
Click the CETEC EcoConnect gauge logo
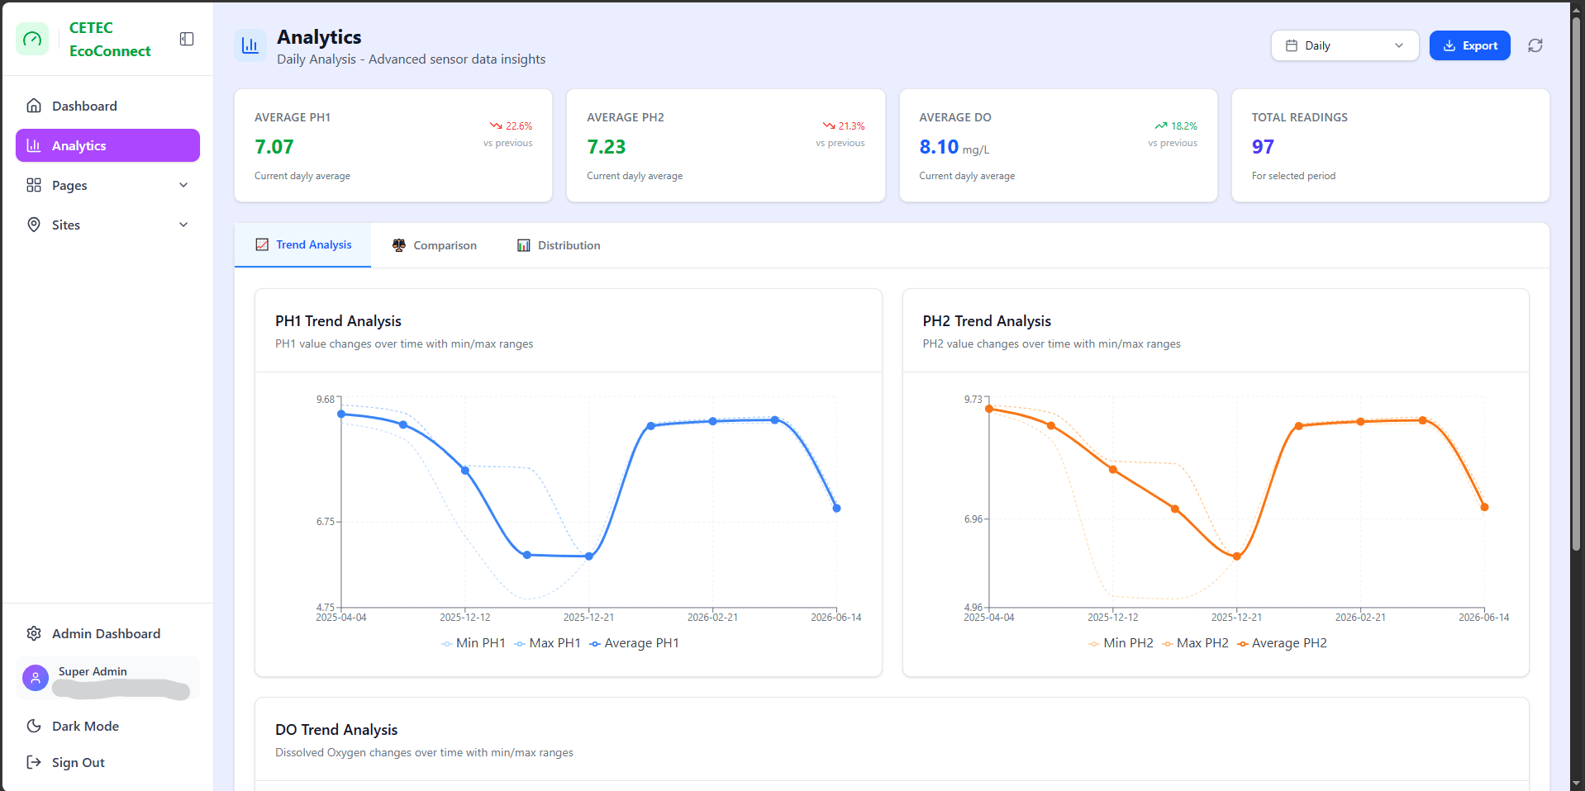32,39
